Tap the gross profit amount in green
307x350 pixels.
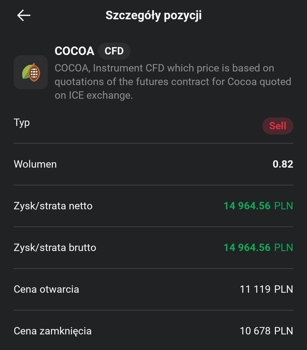click(x=258, y=248)
